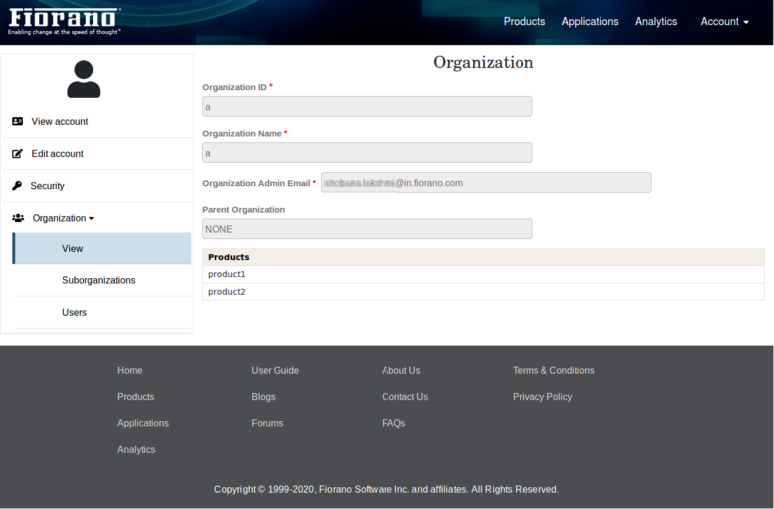Open the Blogs footer link
Viewport: 774px width, 509px height.
[263, 397]
